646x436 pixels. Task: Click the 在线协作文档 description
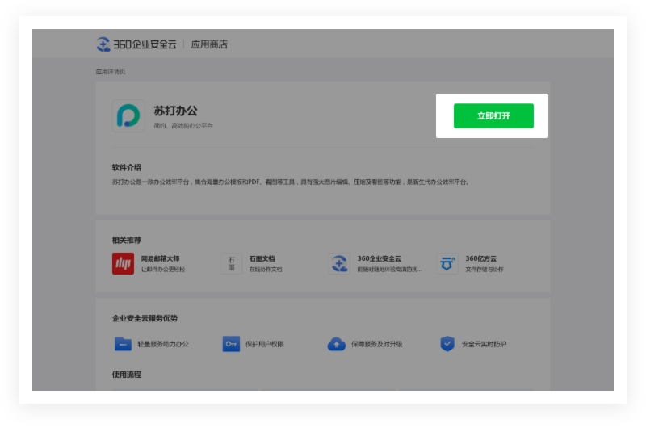tap(266, 270)
